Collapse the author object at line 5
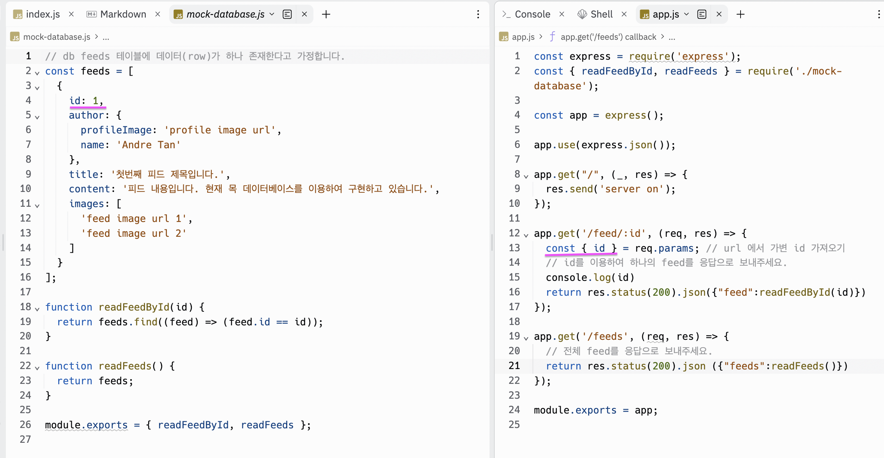 pos(37,117)
